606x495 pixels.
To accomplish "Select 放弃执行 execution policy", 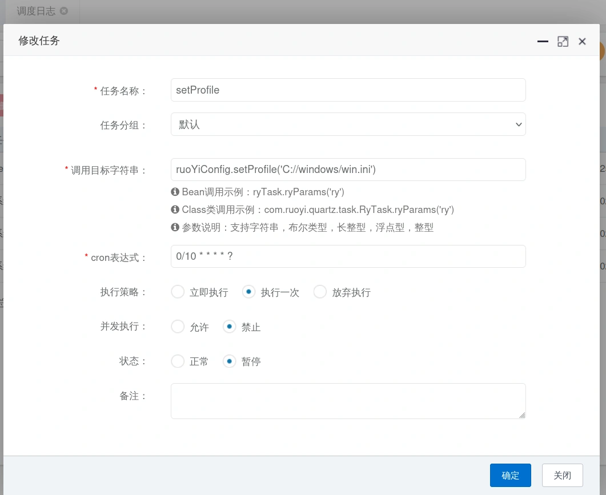I will point(320,292).
